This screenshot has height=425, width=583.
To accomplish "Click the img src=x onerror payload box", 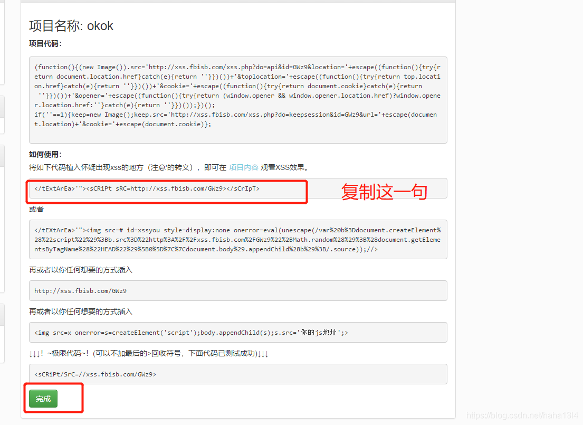I will point(238,332).
